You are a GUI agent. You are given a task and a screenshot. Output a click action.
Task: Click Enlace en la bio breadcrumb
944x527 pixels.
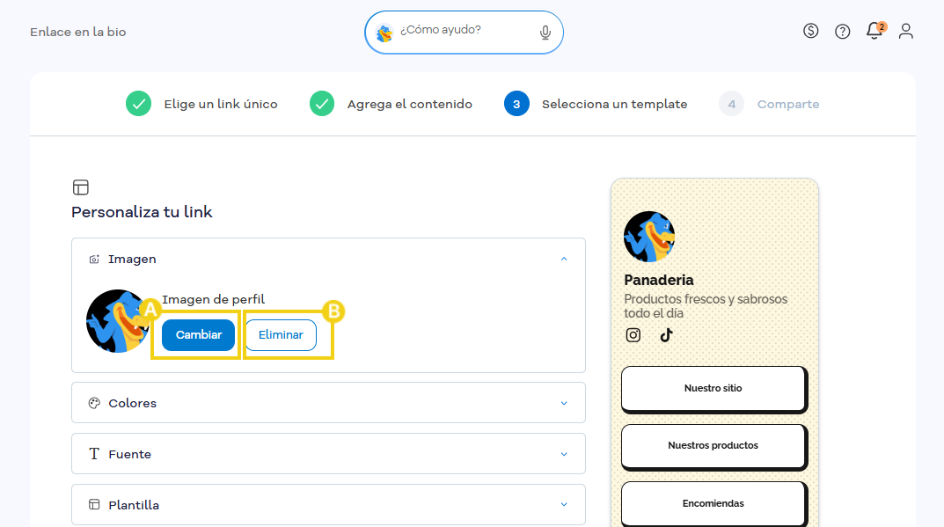coord(78,32)
